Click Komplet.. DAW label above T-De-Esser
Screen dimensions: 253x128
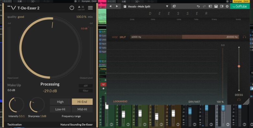[89, 1]
